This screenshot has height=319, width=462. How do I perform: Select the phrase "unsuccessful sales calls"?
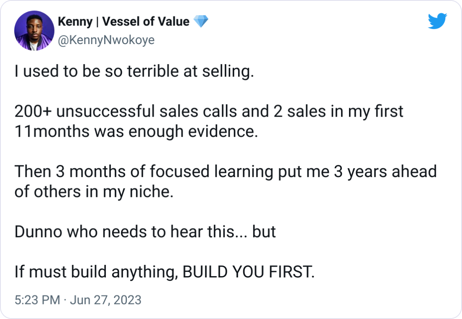coord(147,112)
